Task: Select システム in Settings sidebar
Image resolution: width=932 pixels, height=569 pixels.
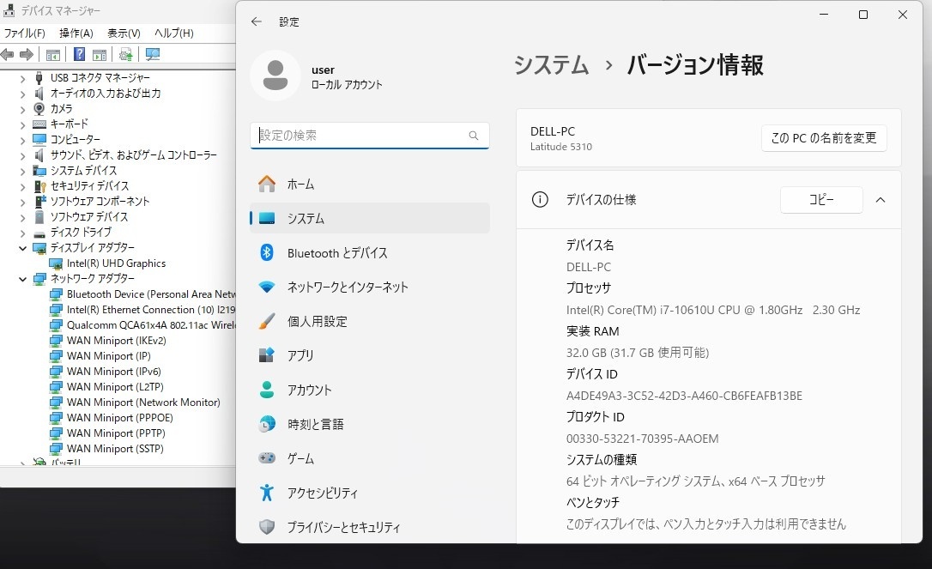Action: [x=370, y=218]
